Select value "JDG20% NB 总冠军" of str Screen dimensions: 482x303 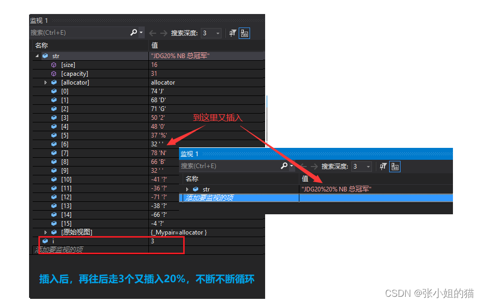[x=180, y=56]
